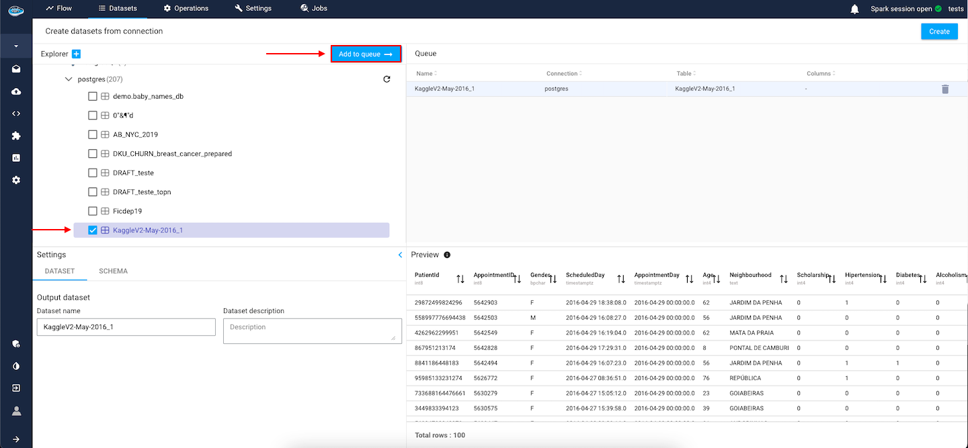Check the demo.baby_names_db checkbox
The image size is (968, 448).
(x=93, y=96)
